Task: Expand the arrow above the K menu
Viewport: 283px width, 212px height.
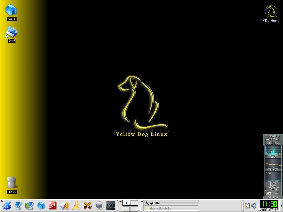Action: 1,201
